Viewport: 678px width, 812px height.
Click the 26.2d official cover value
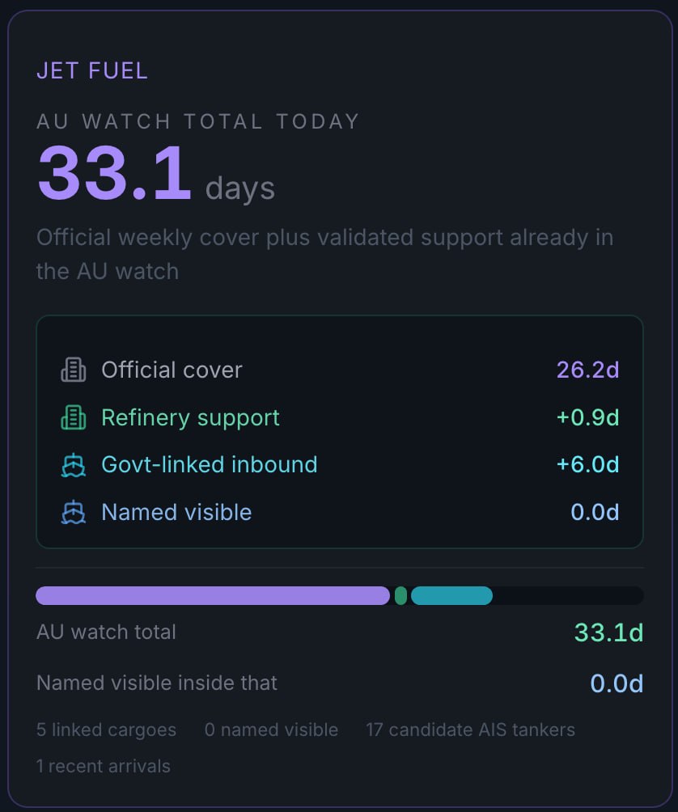click(588, 370)
